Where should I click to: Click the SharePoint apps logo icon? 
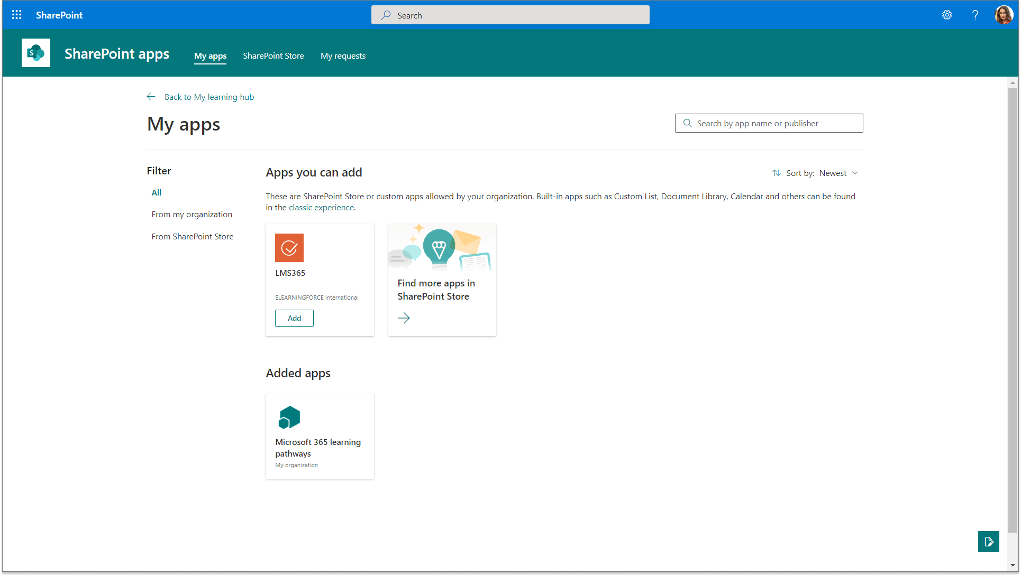click(x=36, y=53)
